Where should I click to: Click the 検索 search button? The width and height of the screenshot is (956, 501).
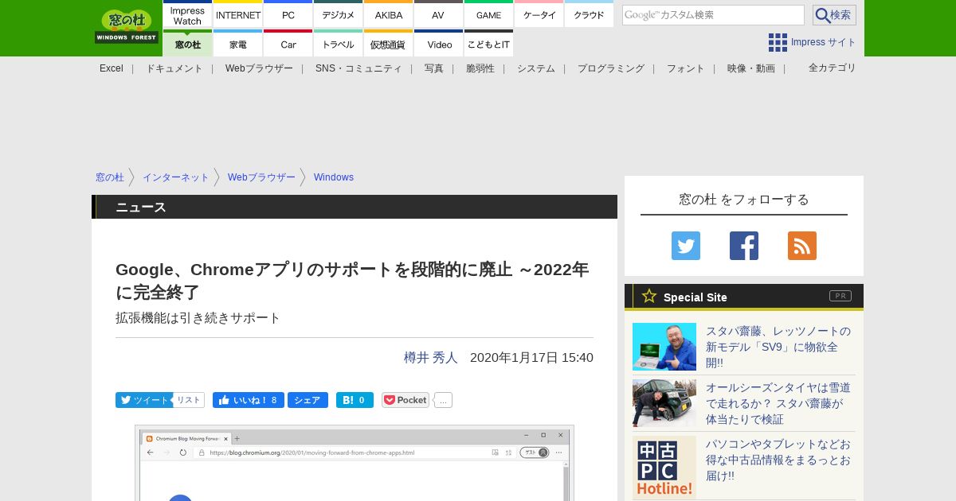tap(834, 15)
